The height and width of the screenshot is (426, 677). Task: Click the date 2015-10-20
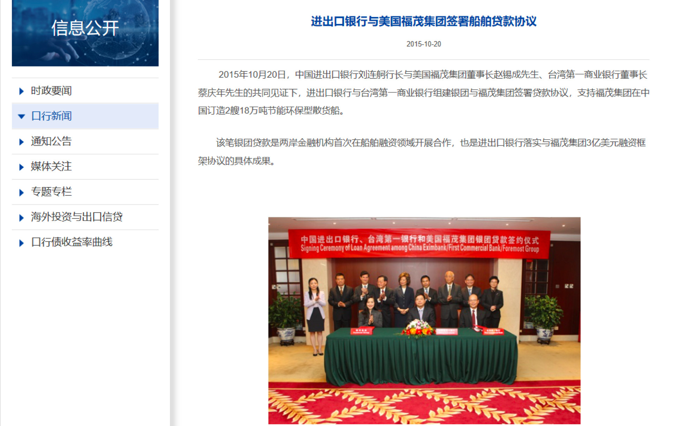pyautogui.click(x=424, y=44)
